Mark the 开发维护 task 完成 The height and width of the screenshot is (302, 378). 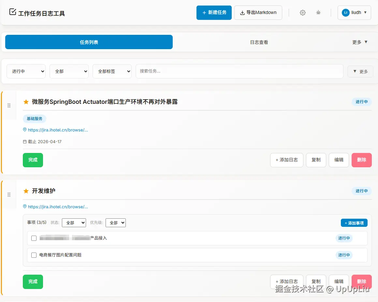pos(33,281)
